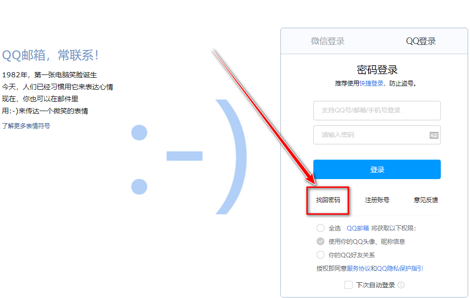Open the 注册账号 link
The width and height of the screenshot is (470, 298).
click(377, 200)
